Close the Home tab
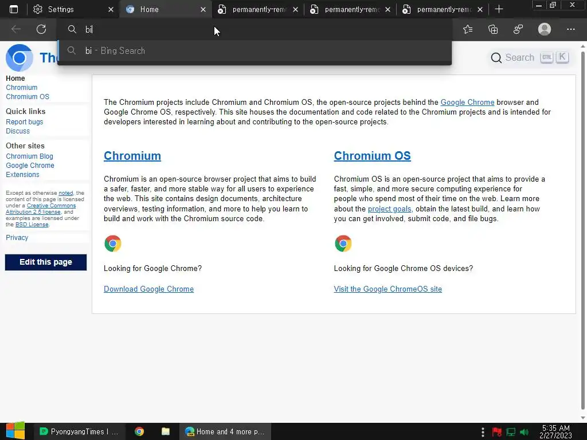 203,9
